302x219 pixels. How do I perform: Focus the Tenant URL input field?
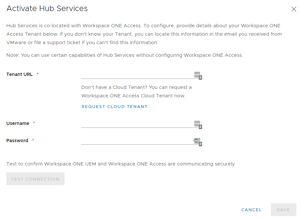coord(137,75)
